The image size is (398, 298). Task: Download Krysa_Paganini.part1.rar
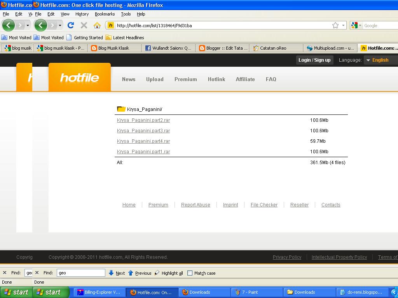(143, 152)
